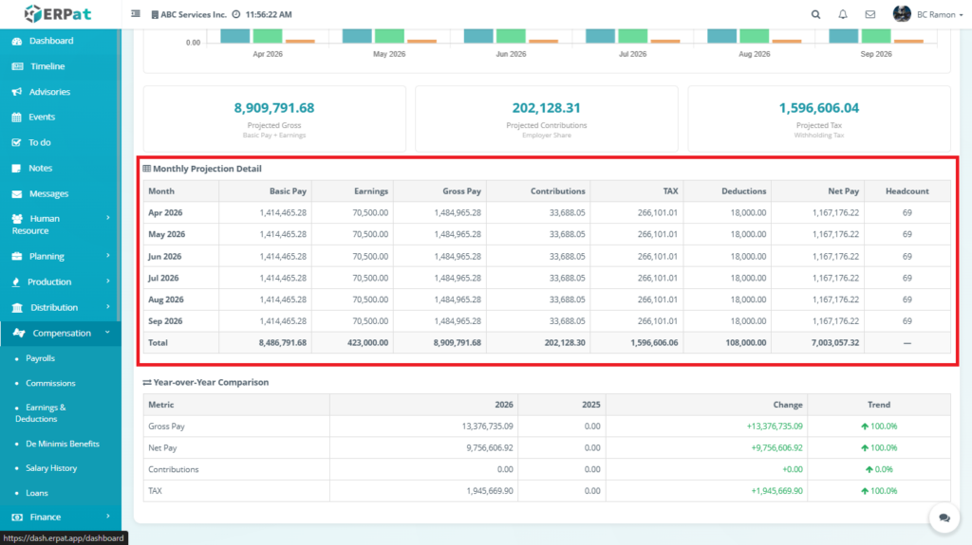Open the search magnifier icon
This screenshot has width=972, height=545.
click(815, 15)
